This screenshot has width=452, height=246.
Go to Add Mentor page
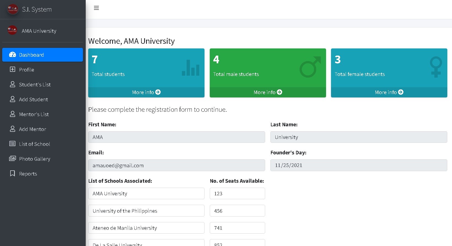(x=32, y=129)
